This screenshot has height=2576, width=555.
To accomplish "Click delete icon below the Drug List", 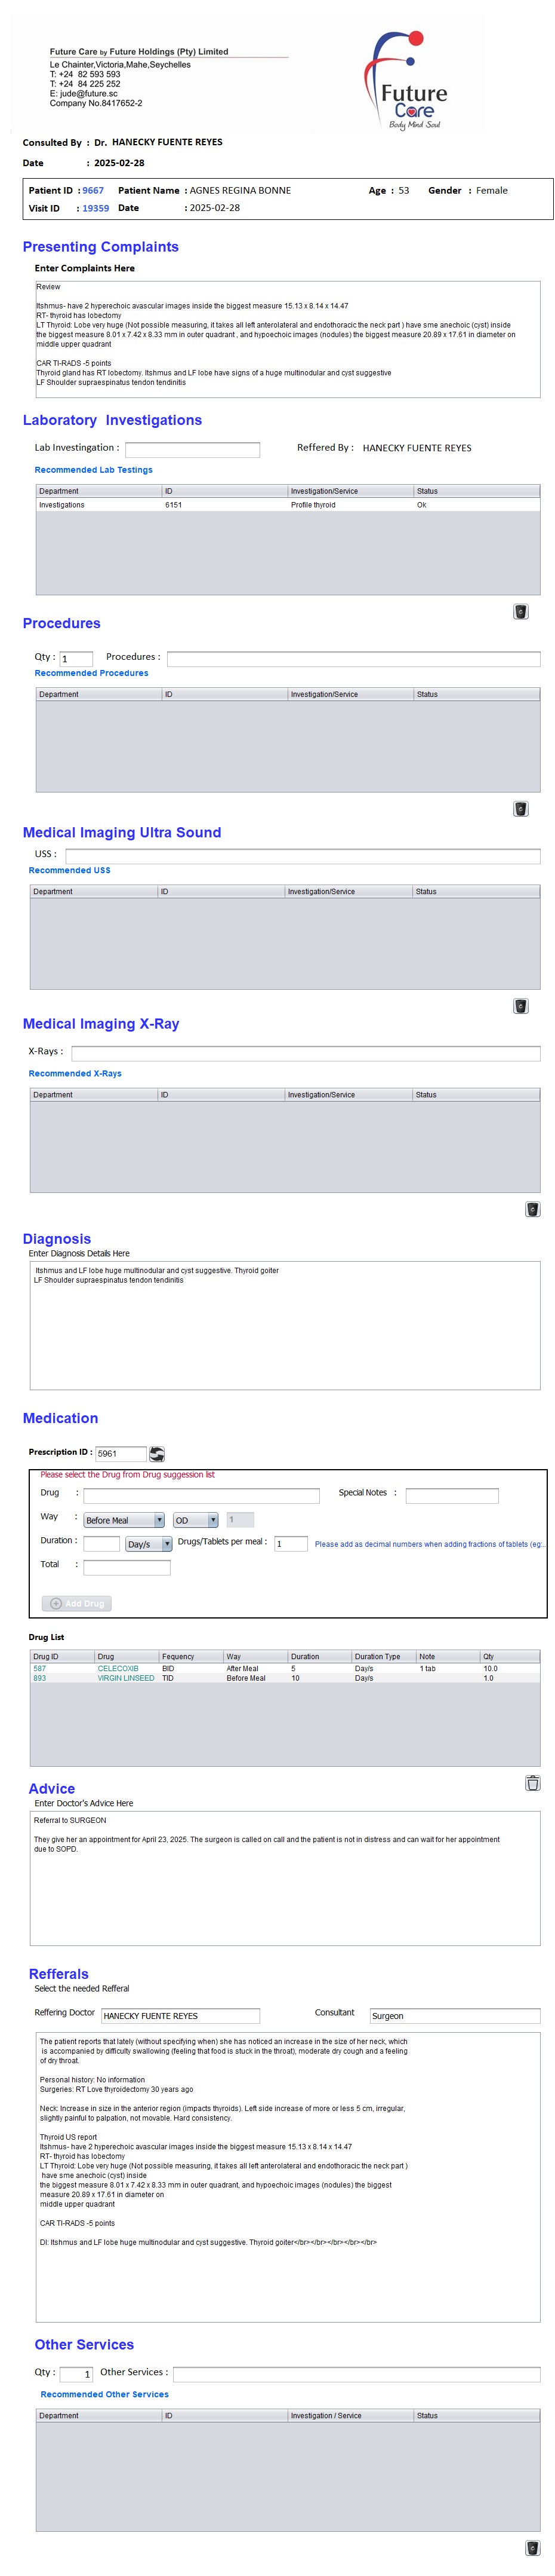I will (x=532, y=1782).
